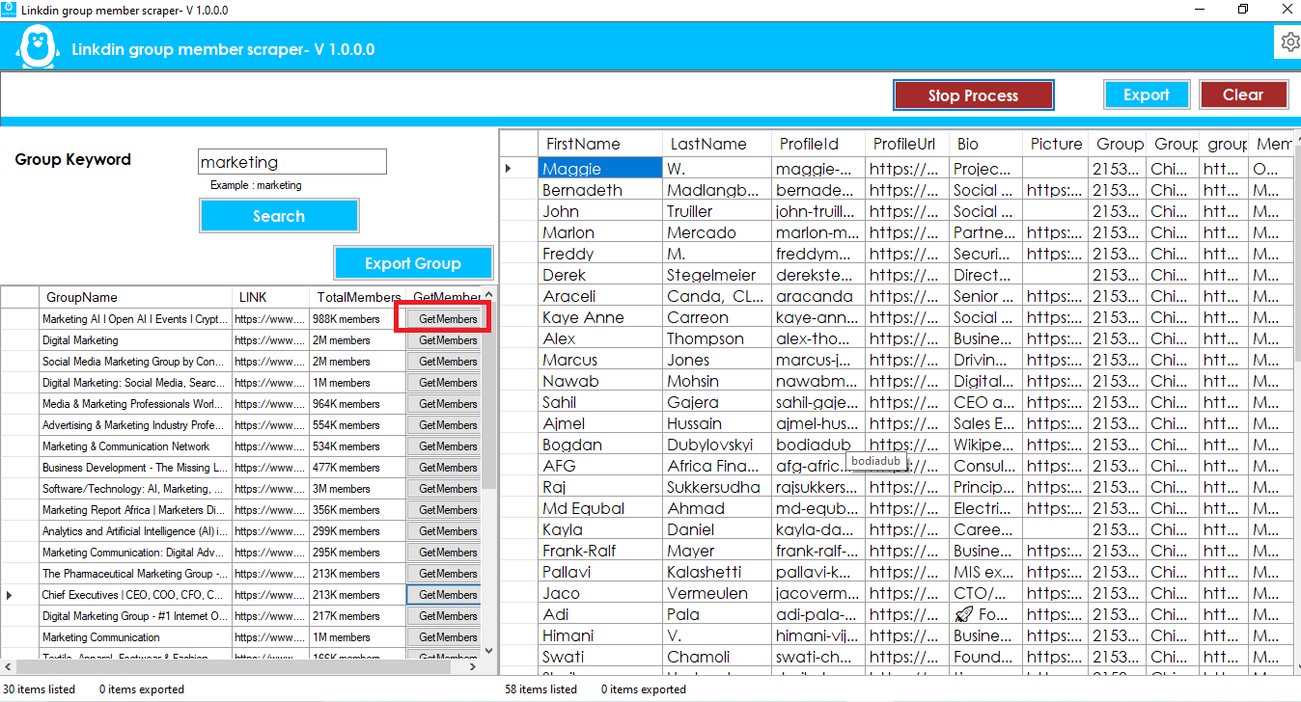Click the Export button
The image size is (1301, 702).
pyautogui.click(x=1147, y=94)
